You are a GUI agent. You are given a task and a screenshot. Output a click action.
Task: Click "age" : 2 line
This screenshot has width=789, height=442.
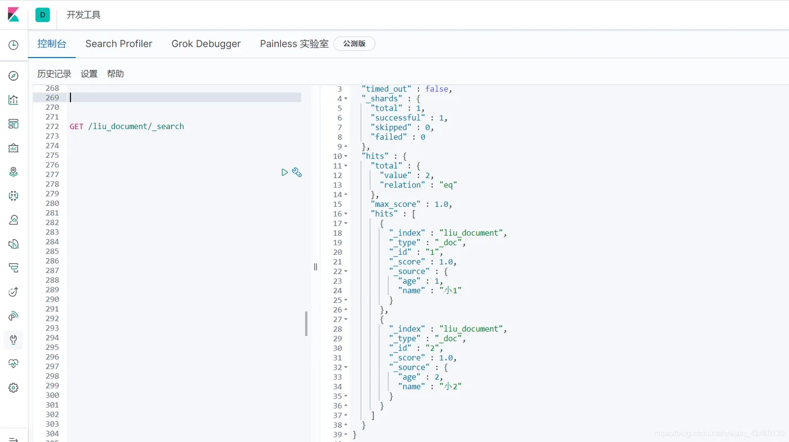click(x=420, y=377)
